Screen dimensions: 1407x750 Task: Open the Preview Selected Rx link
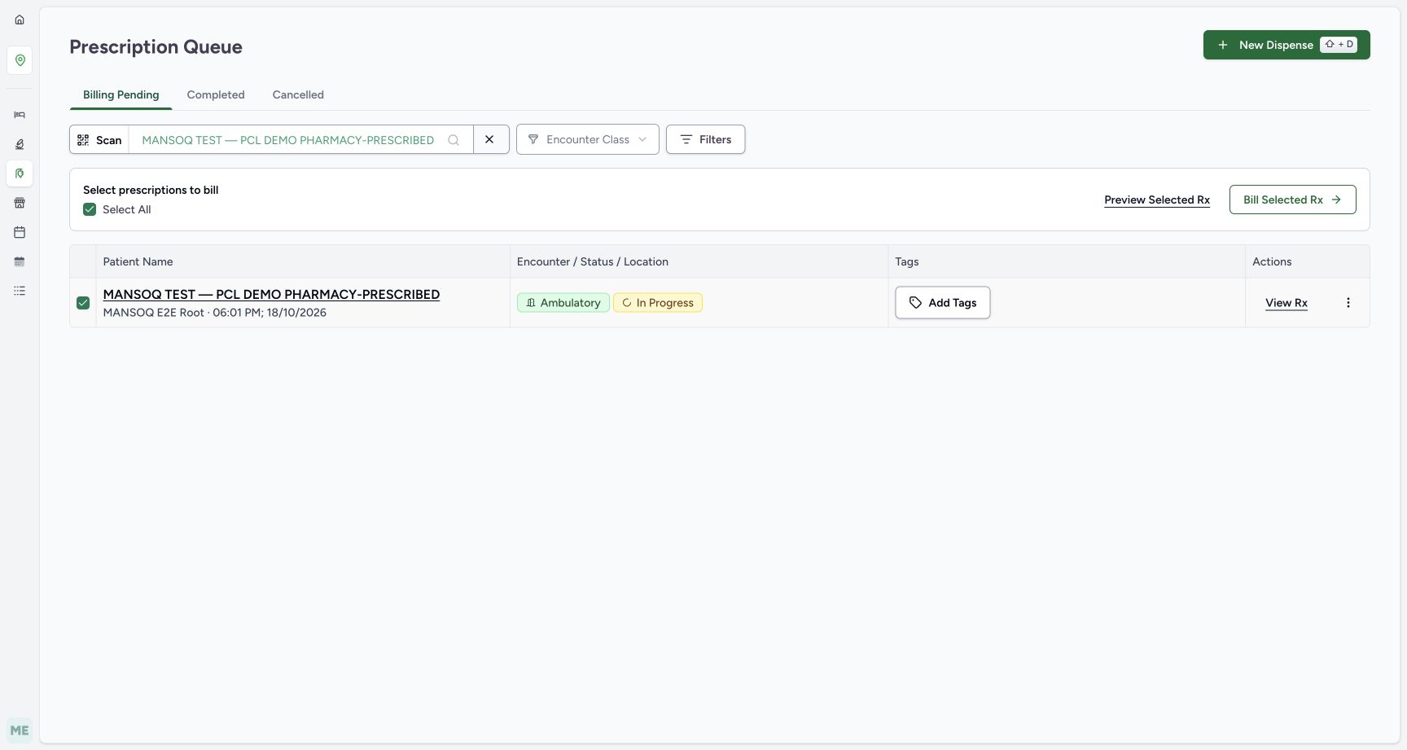[1157, 200]
